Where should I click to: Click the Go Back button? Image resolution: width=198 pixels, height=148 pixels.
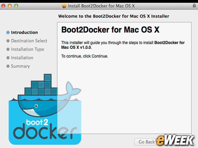(x=146, y=142)
